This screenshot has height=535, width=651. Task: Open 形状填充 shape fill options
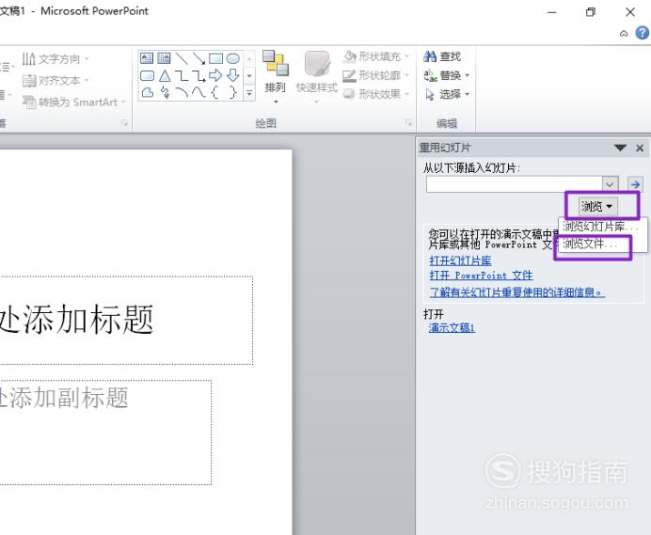tap(376, 55)
